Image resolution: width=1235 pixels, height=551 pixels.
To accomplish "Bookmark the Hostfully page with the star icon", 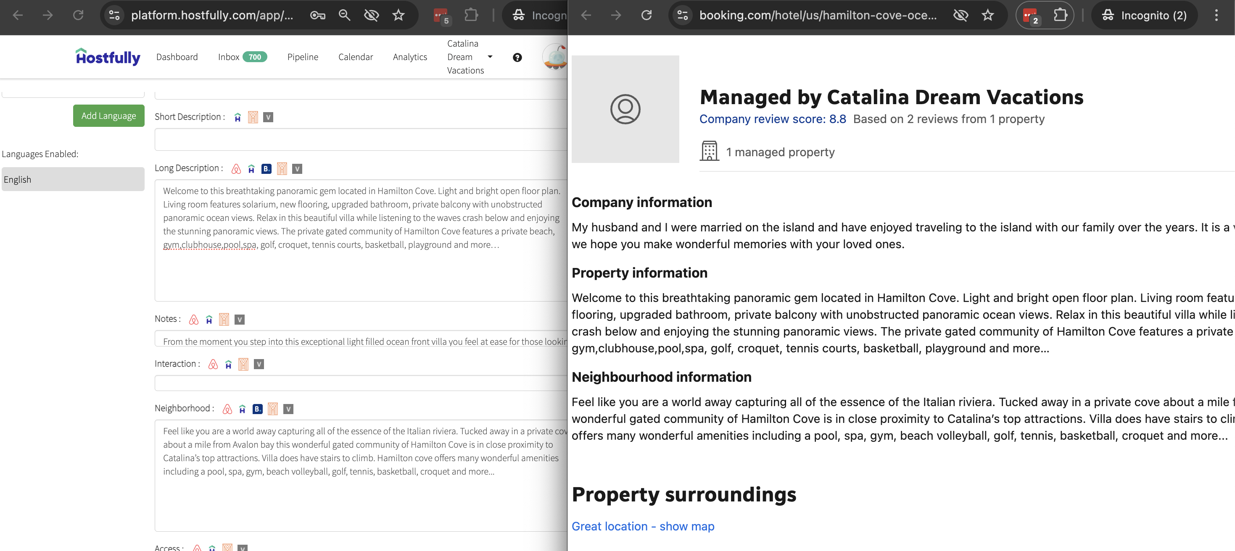I will click(398, 16).
